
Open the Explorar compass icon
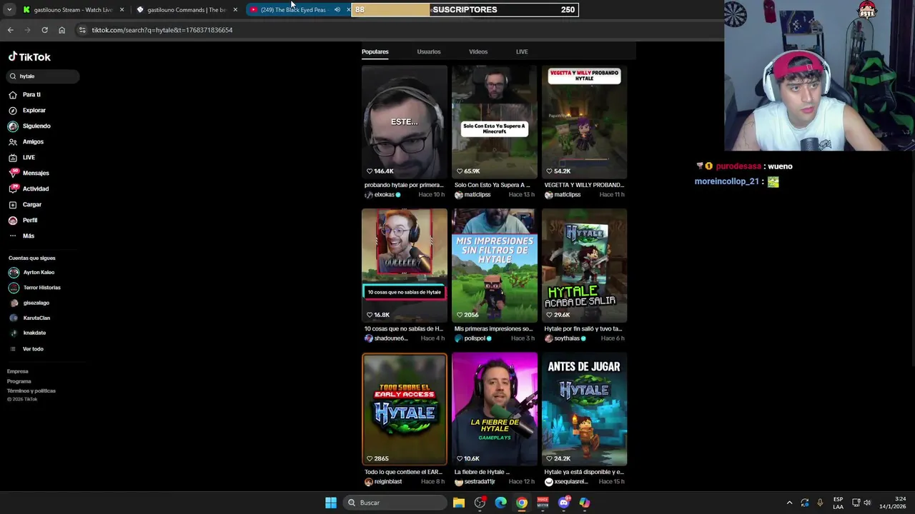(x=13, y=111)
